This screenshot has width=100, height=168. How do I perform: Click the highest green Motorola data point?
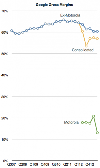[x=94, y=116]
